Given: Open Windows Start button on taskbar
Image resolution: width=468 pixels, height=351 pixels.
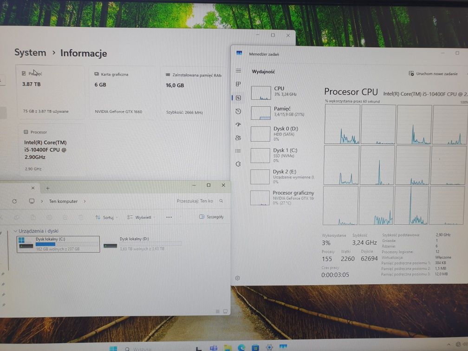Looking at the screenshot, I should point(113,349).
